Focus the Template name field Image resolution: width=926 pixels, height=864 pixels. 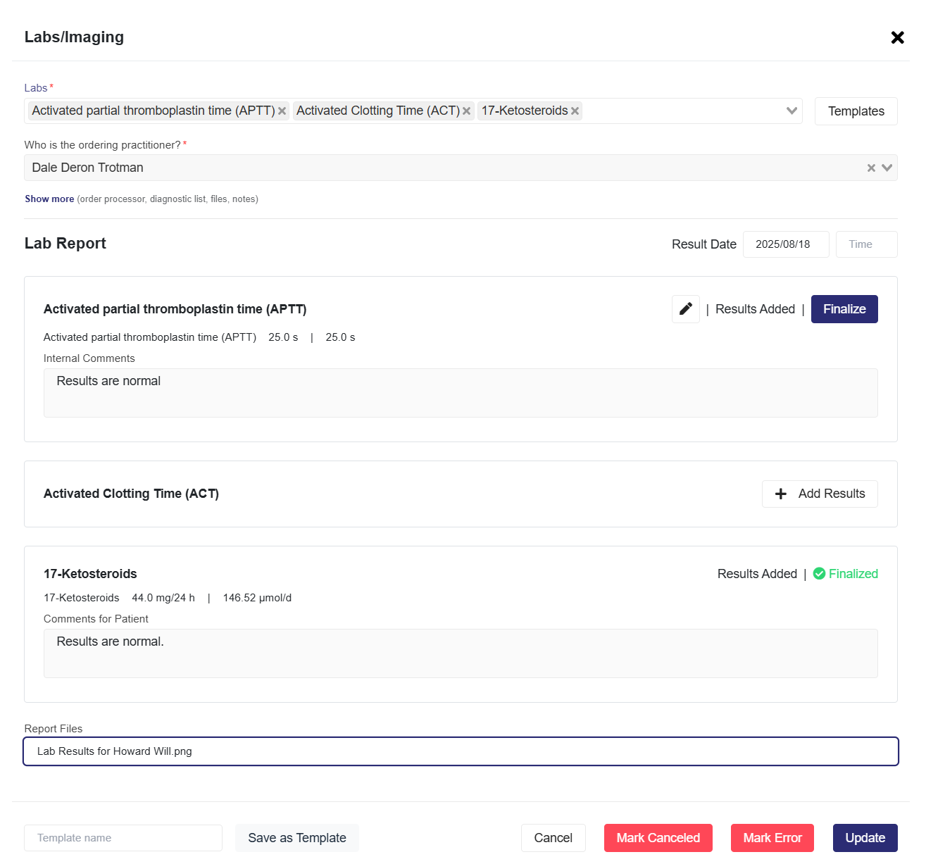pos(123,838)
